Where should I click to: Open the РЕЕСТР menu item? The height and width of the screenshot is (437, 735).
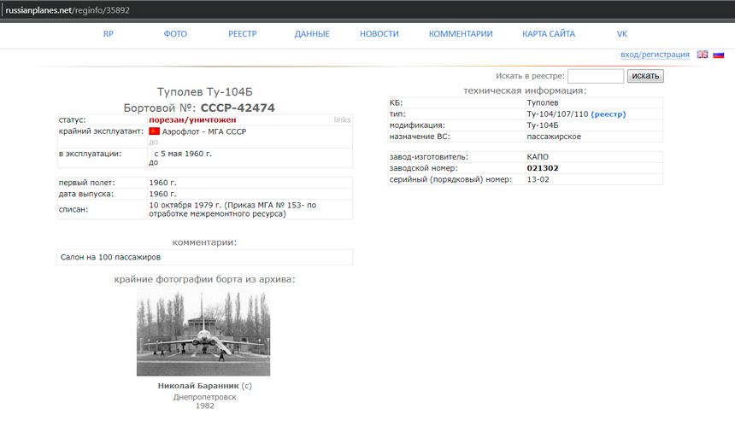pyautogui.click(x=242, y=34)
